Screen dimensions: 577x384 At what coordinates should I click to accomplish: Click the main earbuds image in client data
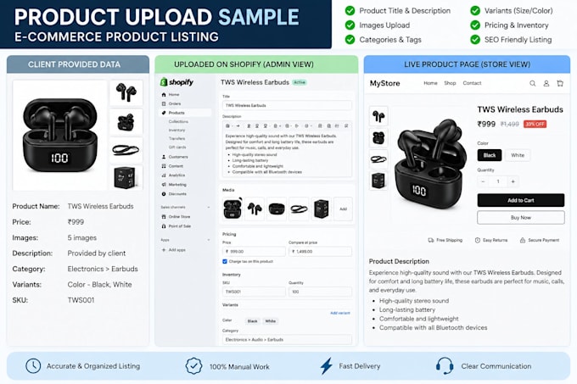click(60, 136)
